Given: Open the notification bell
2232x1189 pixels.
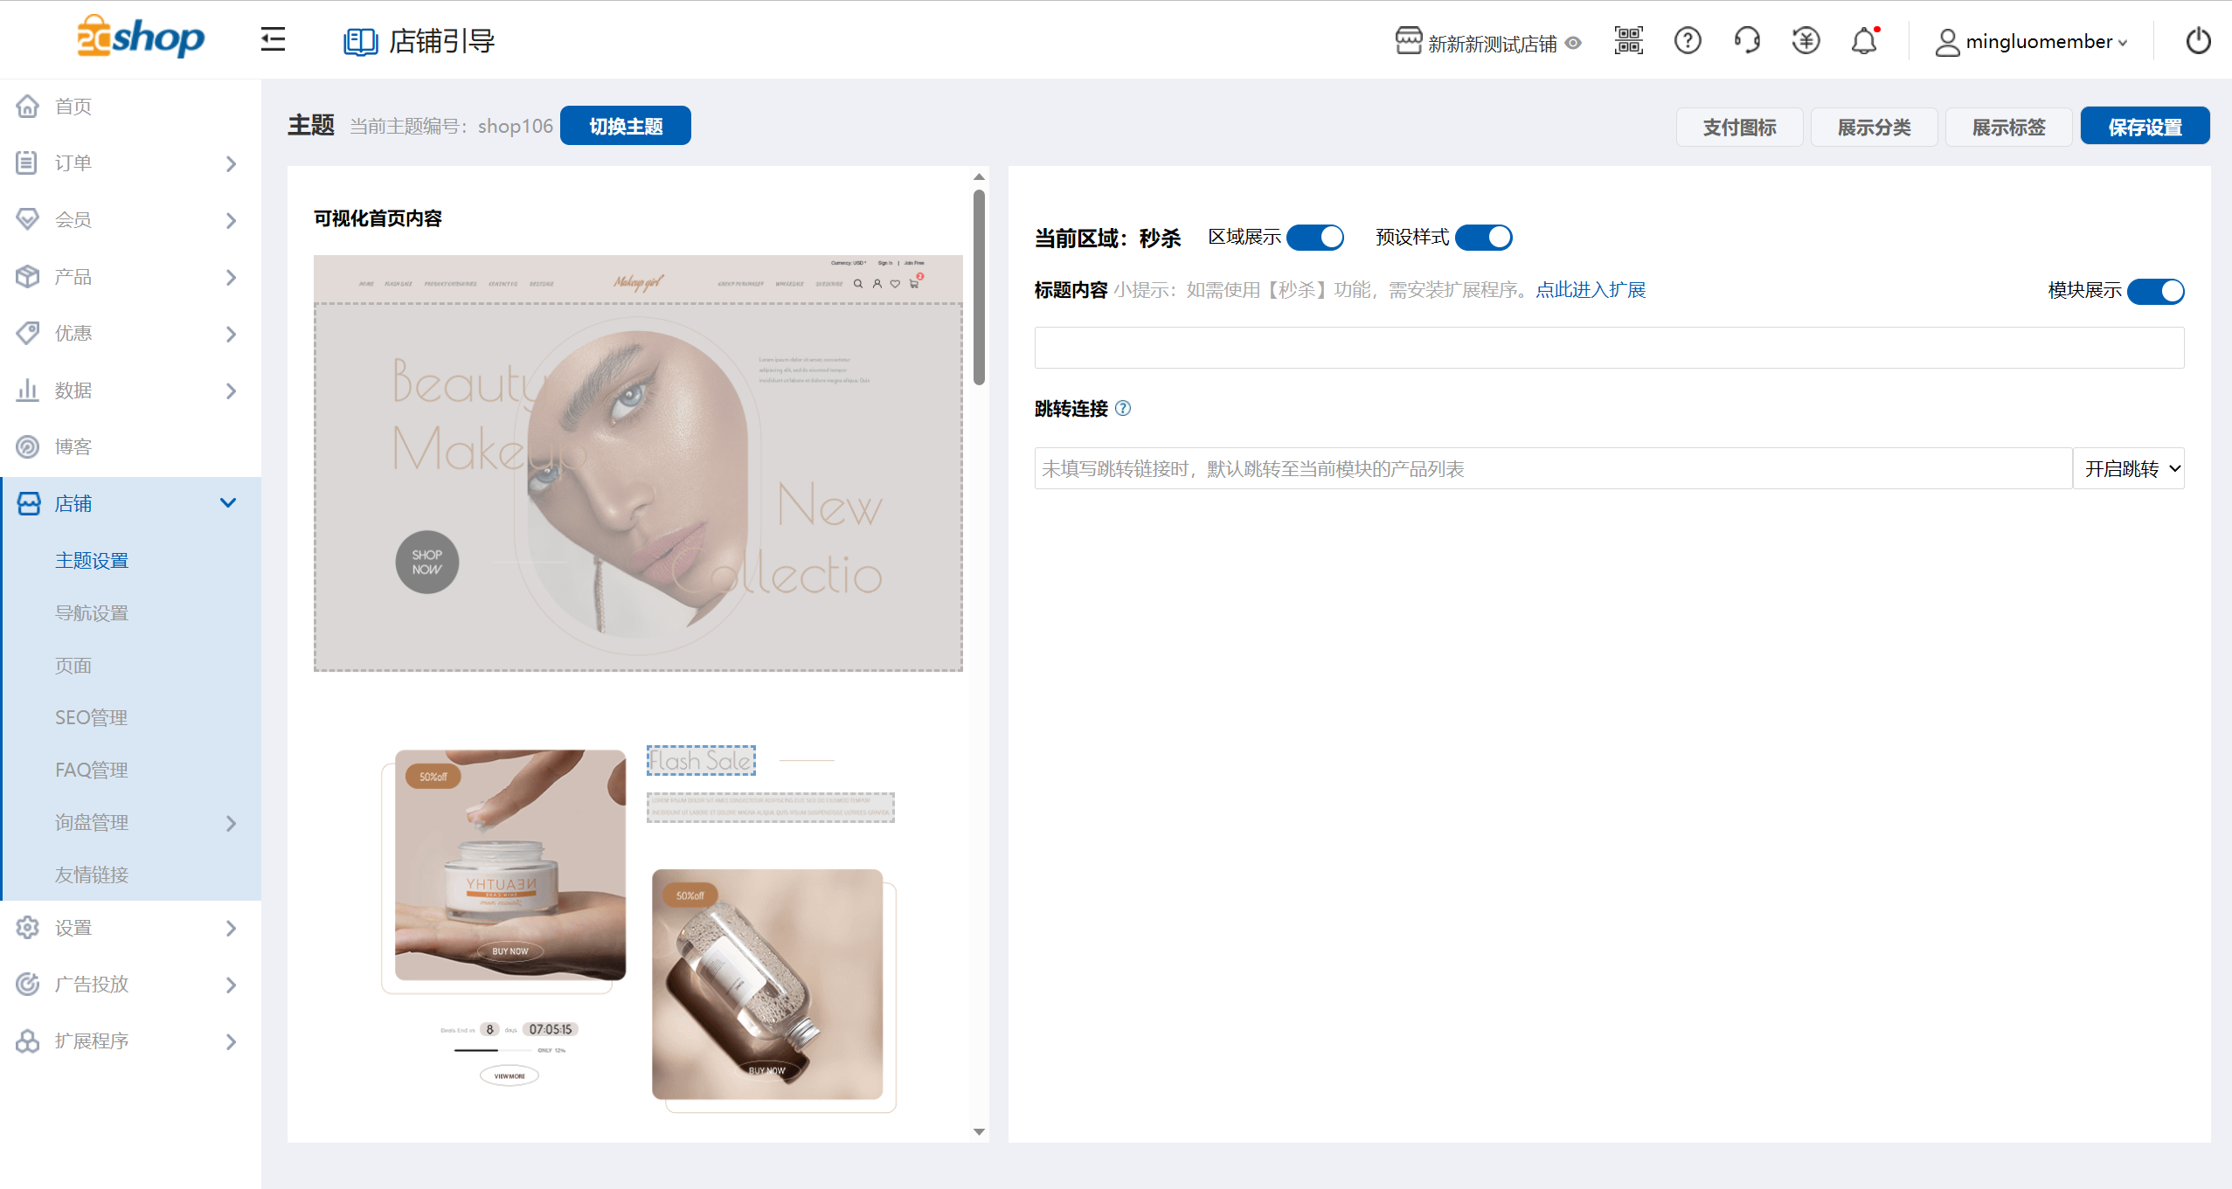Looking at the screenshot, I should click(1864, 40).
